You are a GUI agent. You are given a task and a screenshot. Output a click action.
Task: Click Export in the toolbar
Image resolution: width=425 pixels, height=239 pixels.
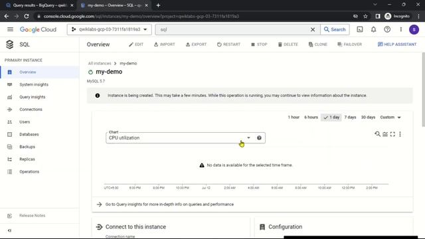(196, 44)
